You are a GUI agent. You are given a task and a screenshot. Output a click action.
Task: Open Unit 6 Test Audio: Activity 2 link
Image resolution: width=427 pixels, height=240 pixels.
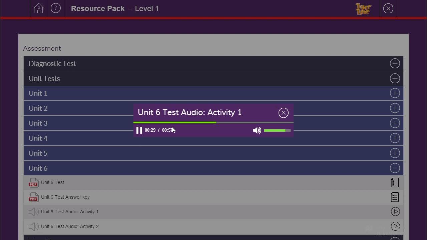click(70, 226)
